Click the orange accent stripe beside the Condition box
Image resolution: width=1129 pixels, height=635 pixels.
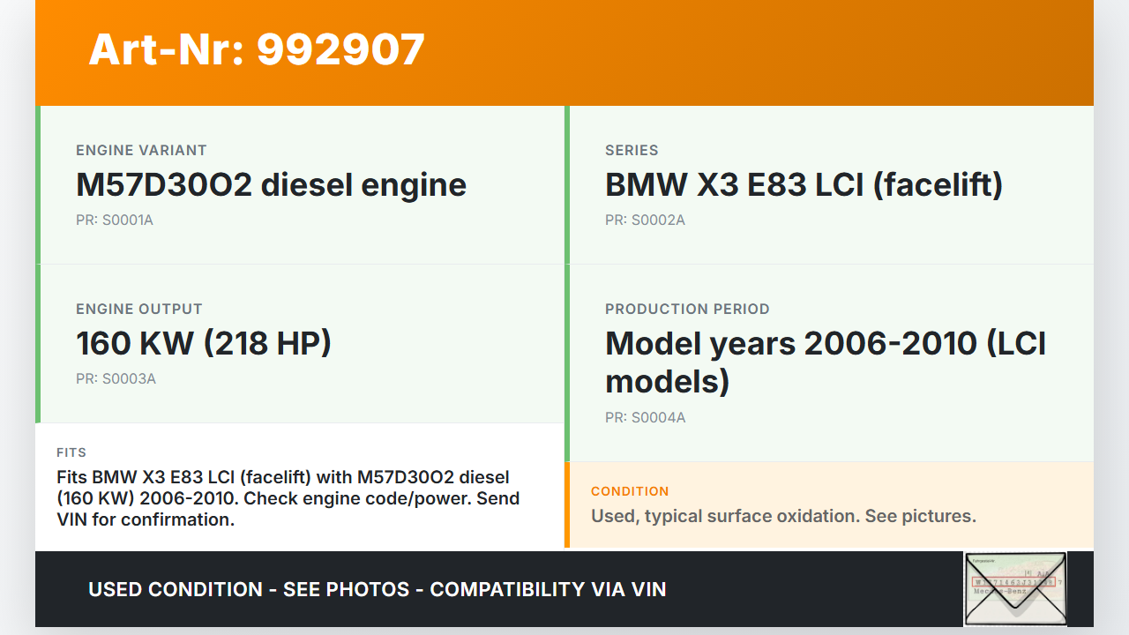point(567,504)
